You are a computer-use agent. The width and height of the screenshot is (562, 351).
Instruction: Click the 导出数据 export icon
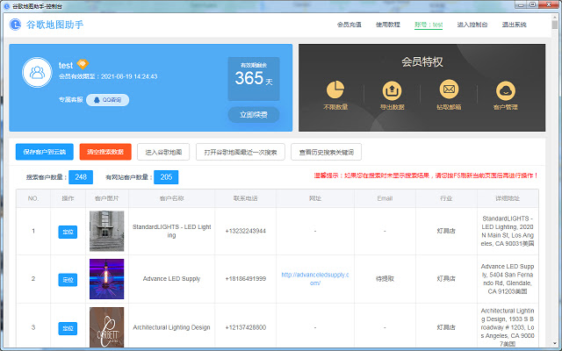pos(392,90)
